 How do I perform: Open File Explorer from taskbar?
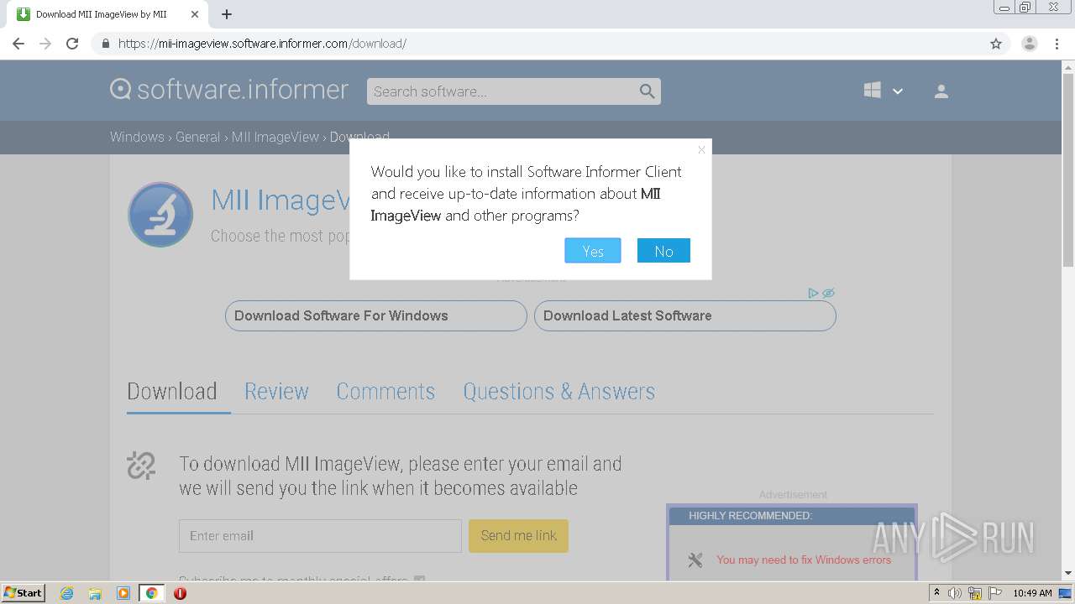point(95,593)
